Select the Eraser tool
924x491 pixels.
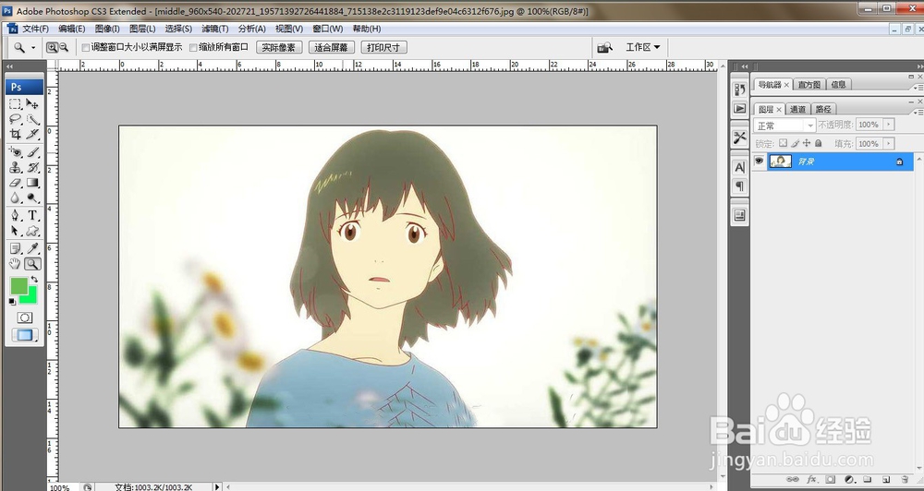click(16, 183)
